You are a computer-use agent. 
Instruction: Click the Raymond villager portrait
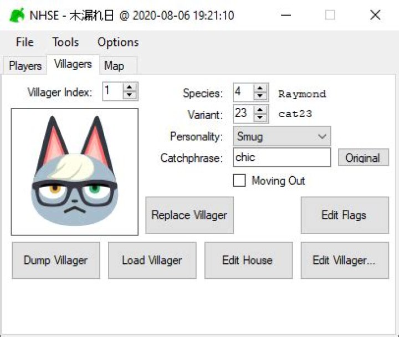pos(75,172)
